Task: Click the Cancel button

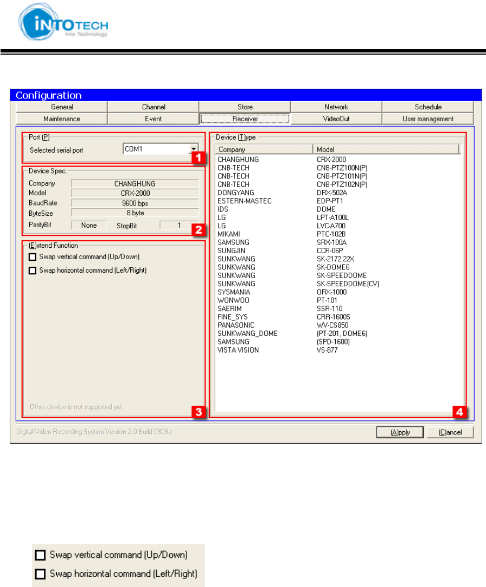Action: pos(450,432)
